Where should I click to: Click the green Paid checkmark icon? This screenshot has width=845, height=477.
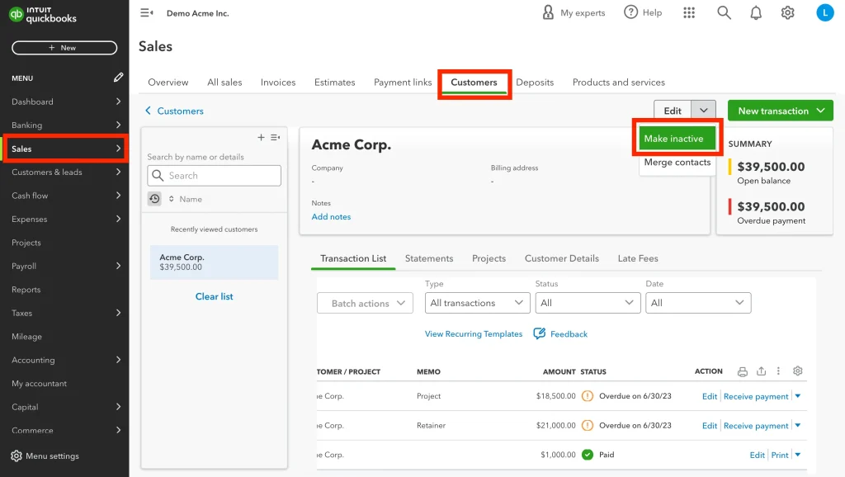pos(588,455)
